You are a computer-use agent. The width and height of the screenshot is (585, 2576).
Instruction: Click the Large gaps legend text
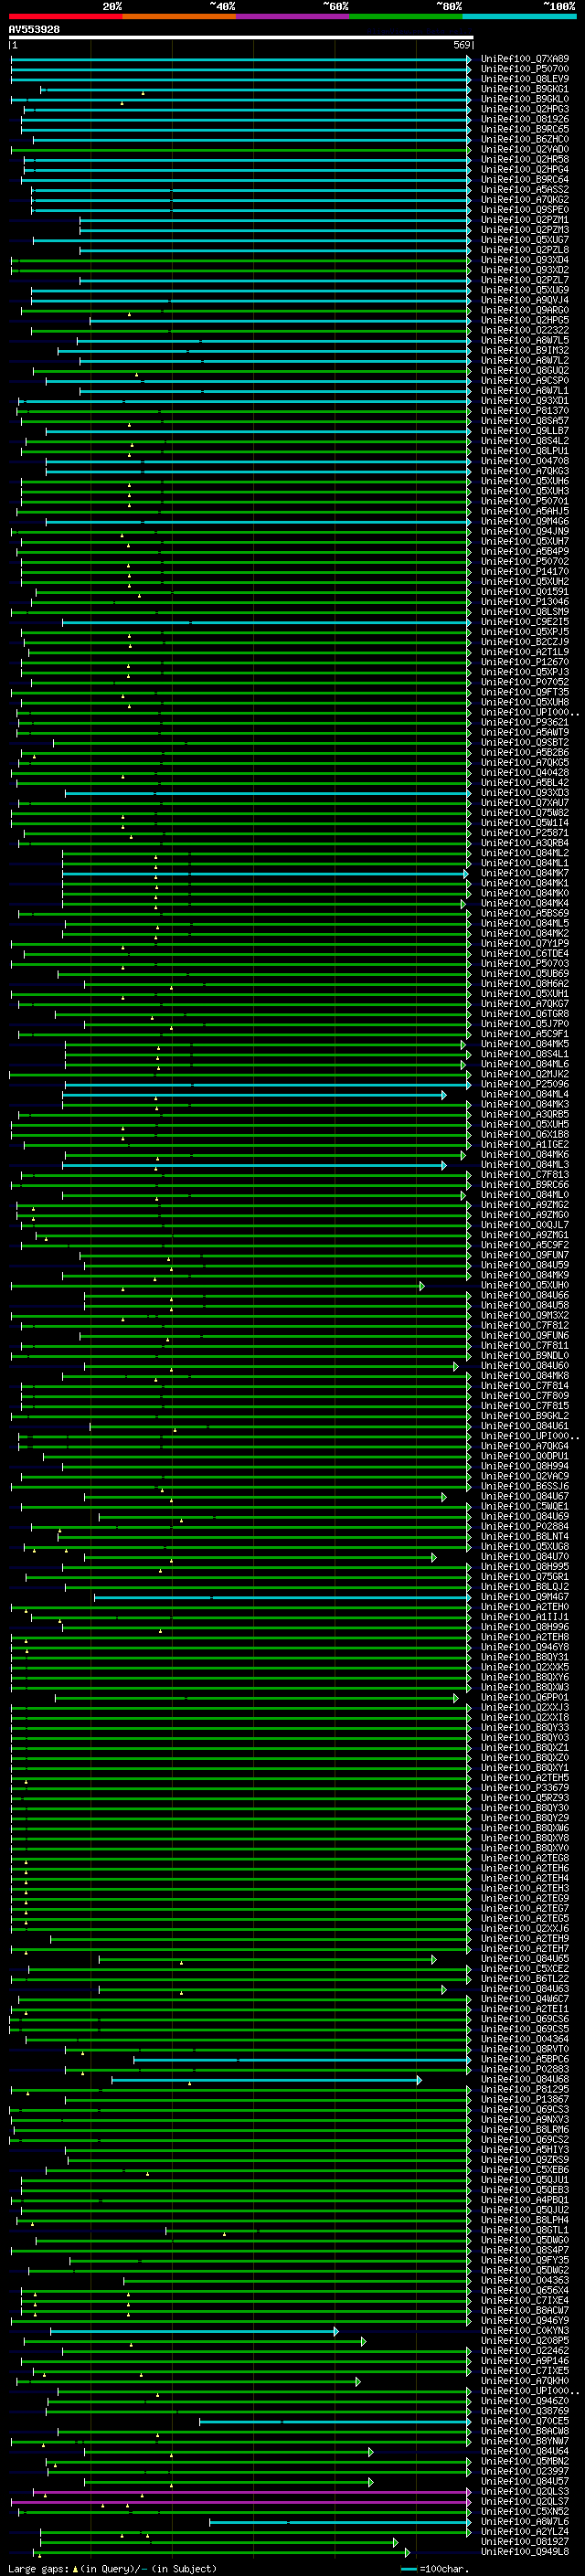[x=112, y=2569]
